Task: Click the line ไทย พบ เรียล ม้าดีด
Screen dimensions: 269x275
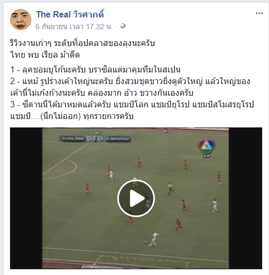Action: coord(45,55)
